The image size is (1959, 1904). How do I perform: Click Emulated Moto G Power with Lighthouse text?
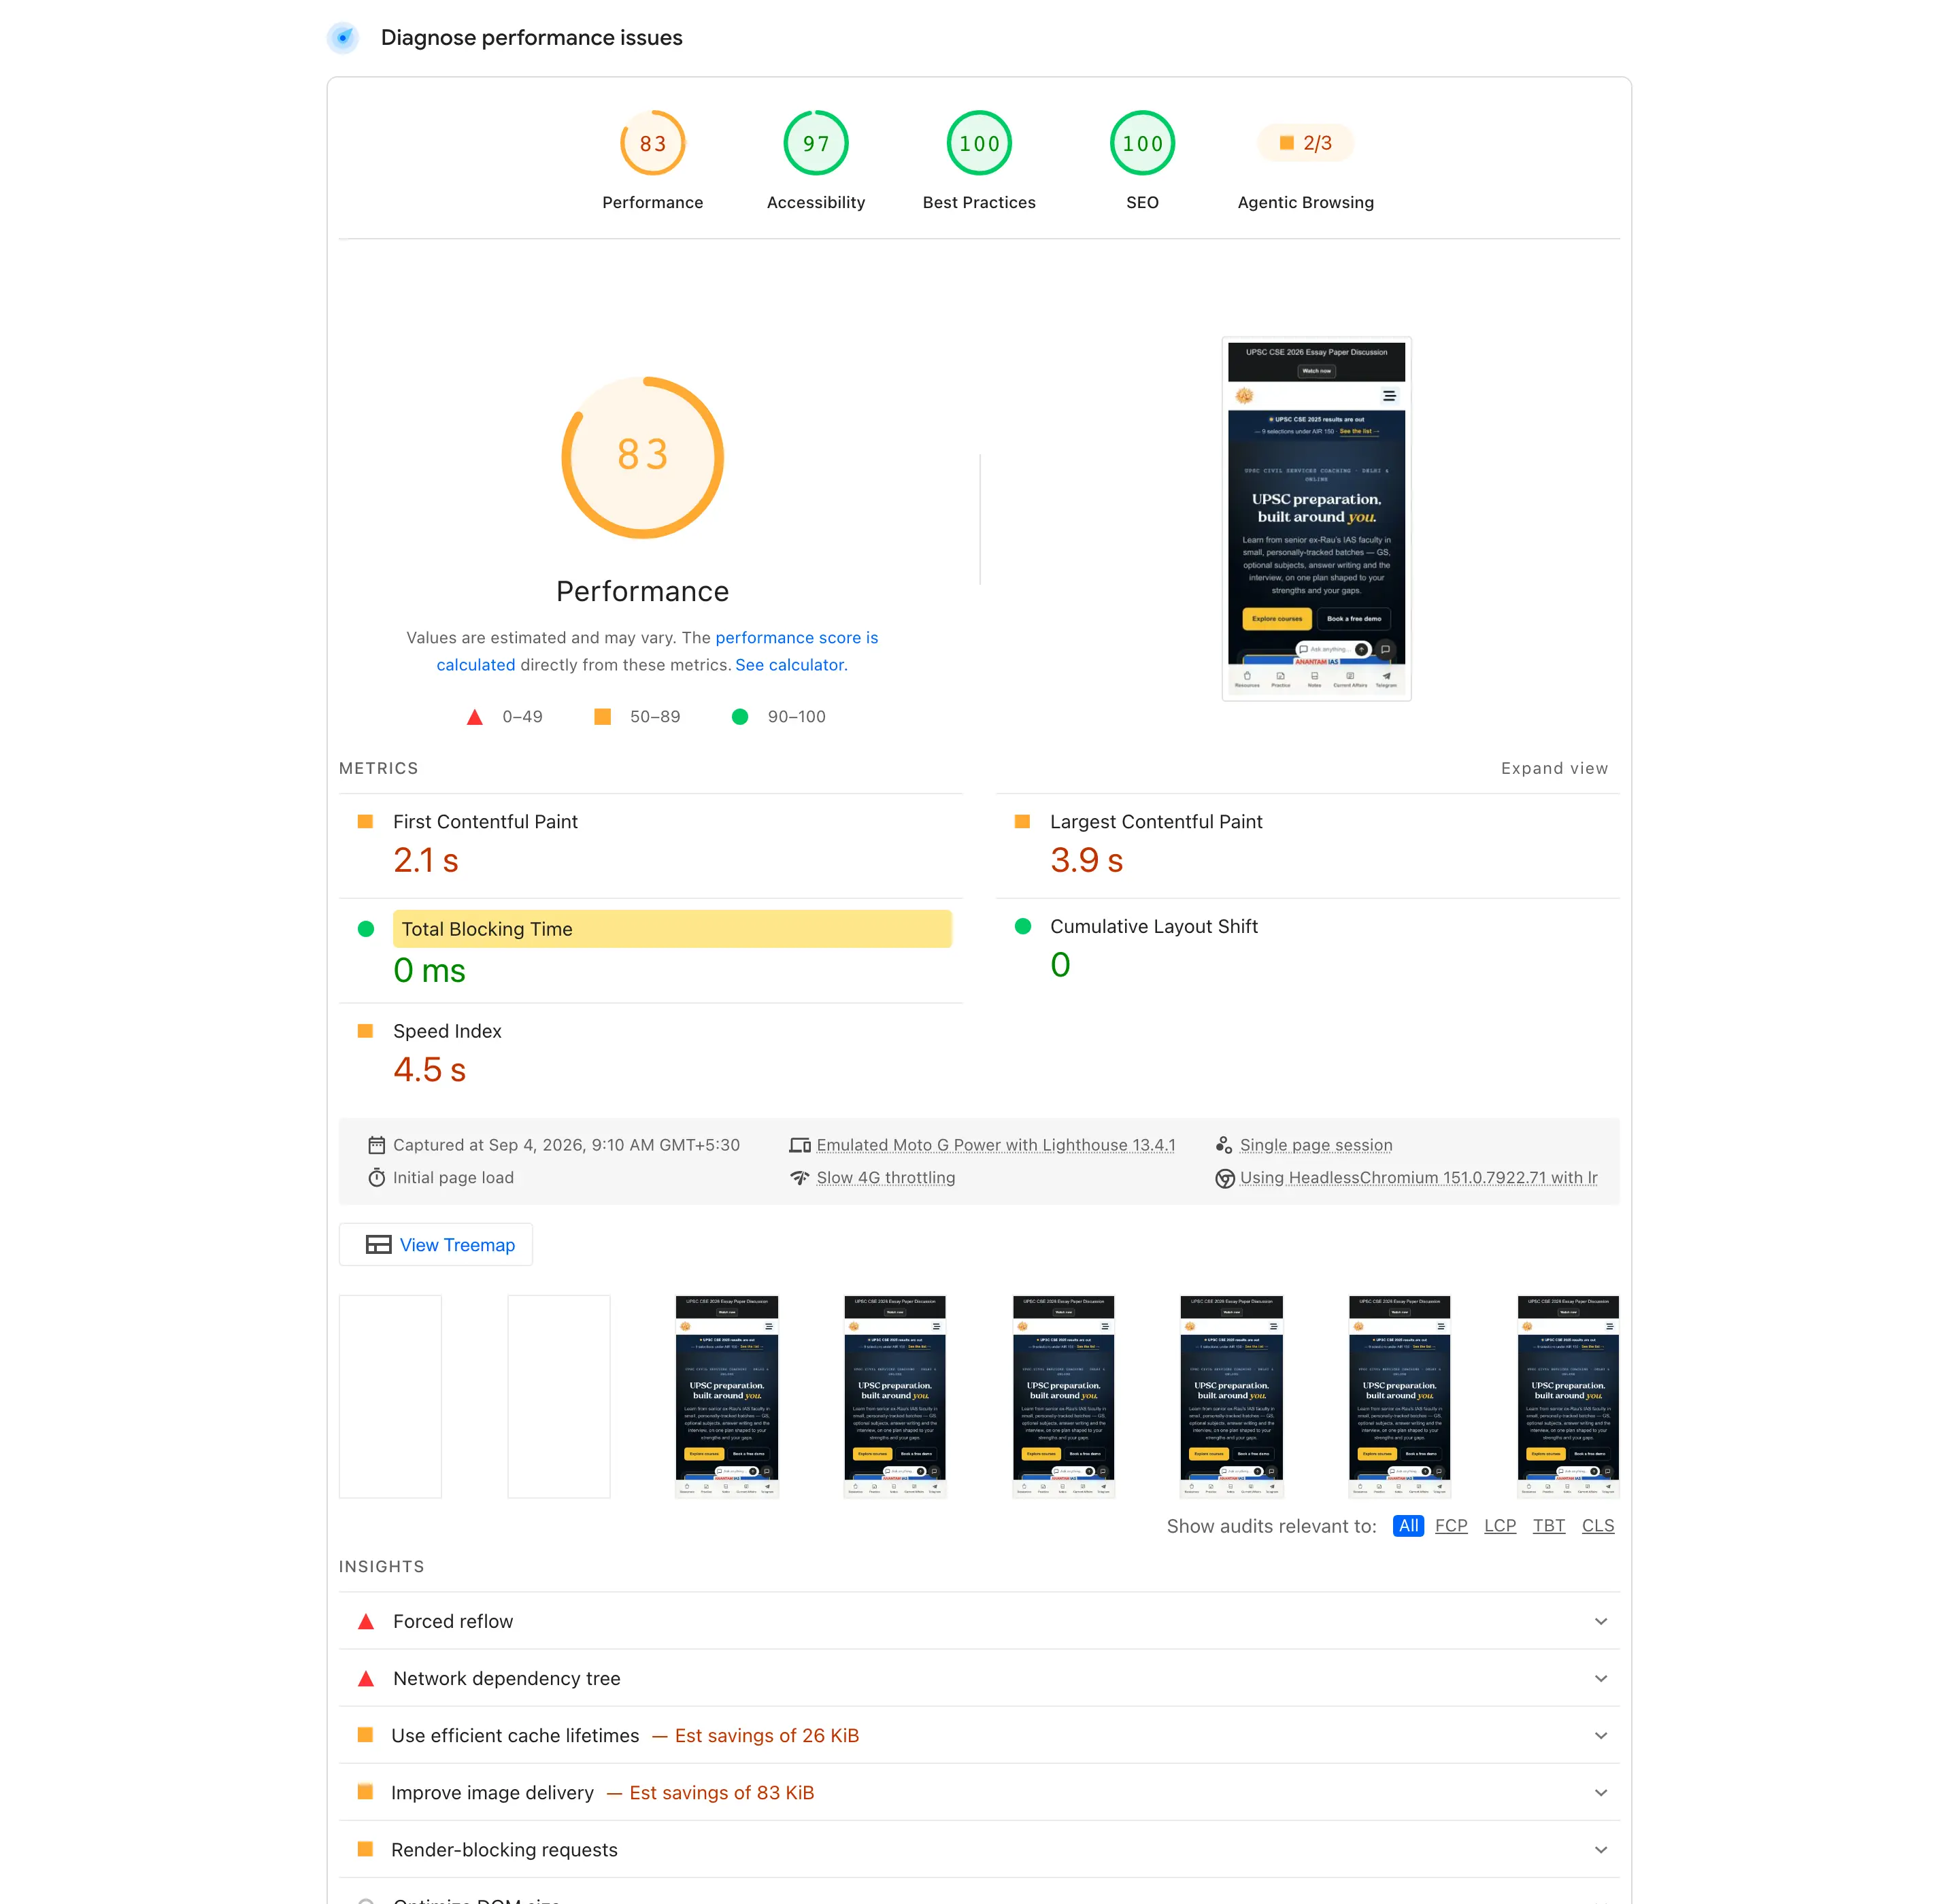coord(996,1145)
